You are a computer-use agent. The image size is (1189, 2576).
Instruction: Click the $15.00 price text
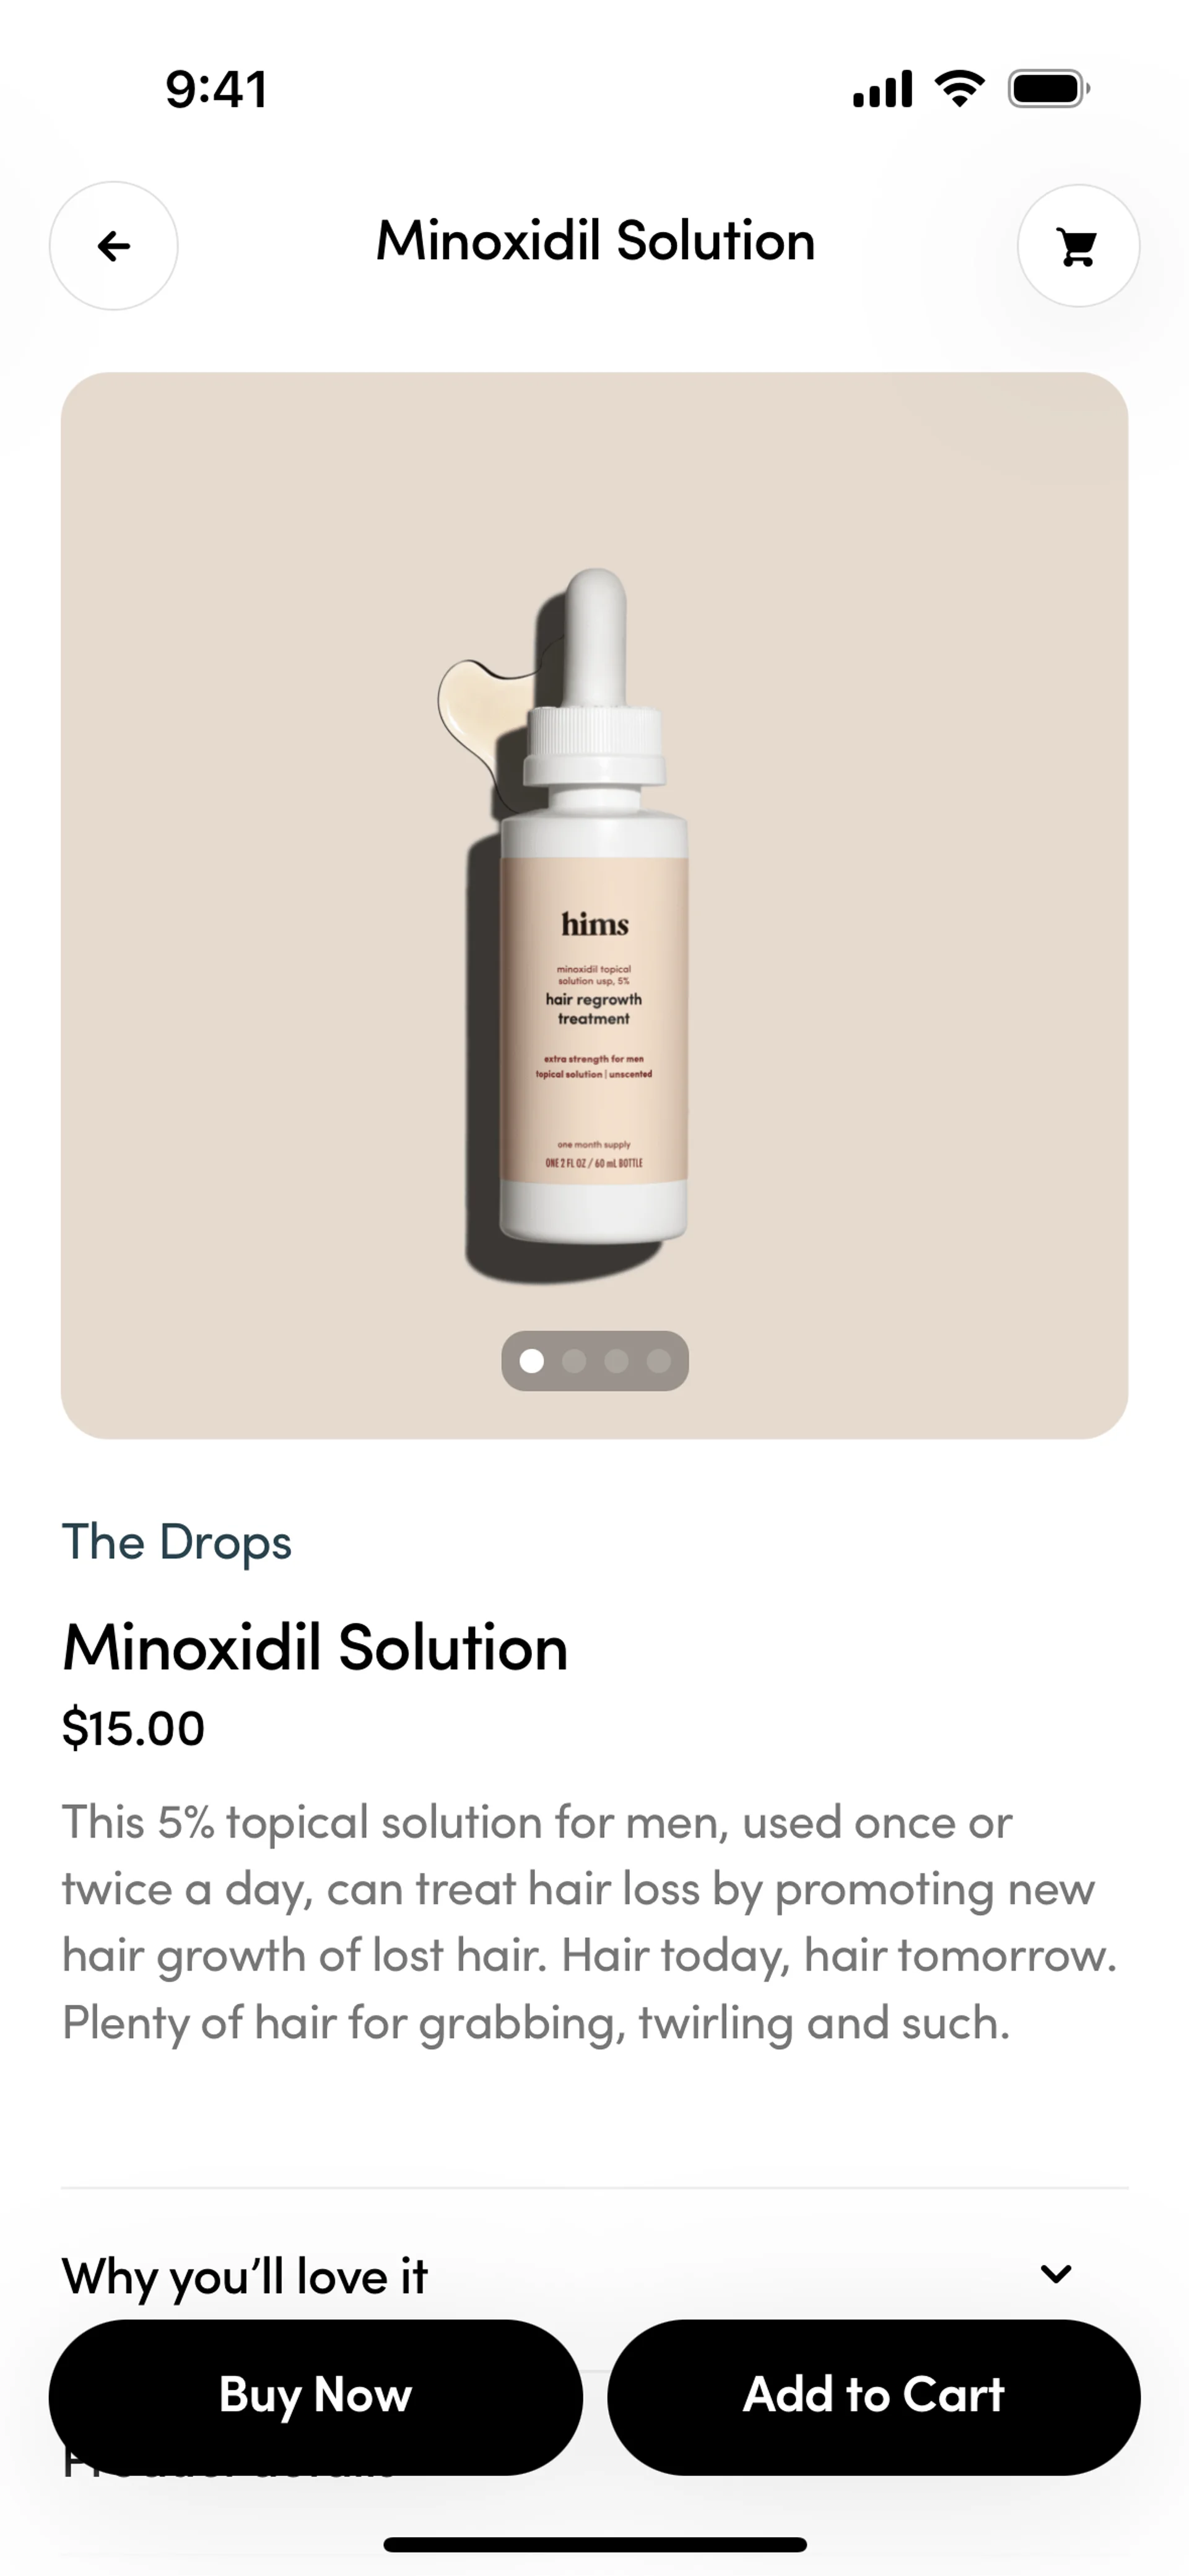click(133, 1728)
